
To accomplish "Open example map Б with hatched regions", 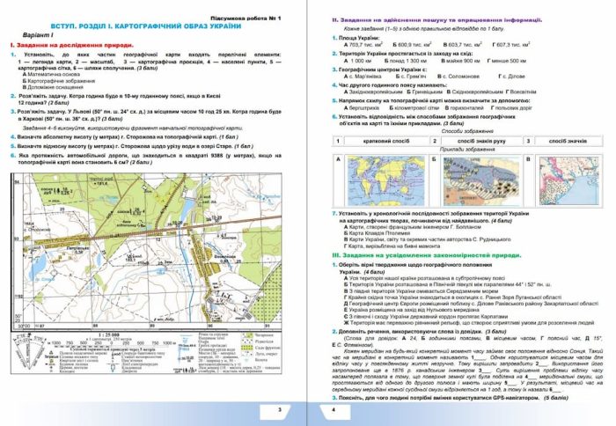I will coord(481,180).
